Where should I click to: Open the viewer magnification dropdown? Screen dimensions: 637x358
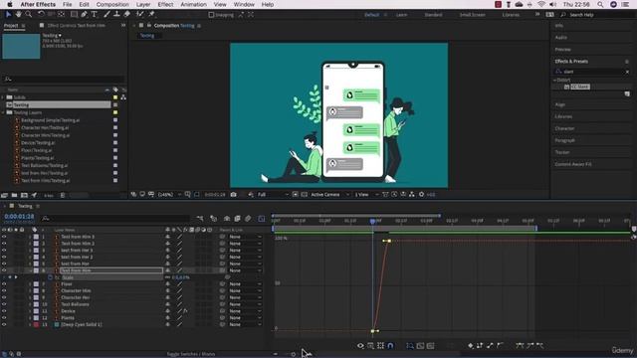[x=169, y=195]
